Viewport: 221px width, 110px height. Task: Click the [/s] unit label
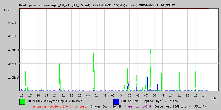[7, 10]
